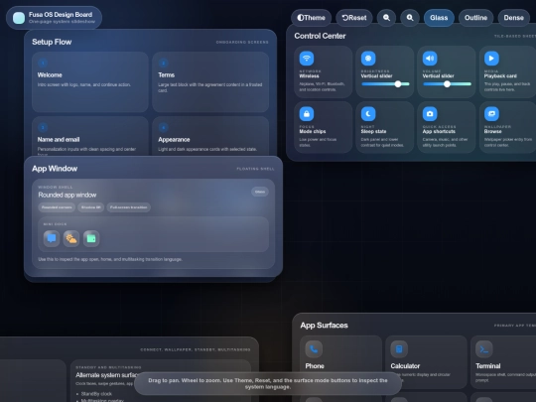Open the green wallet app in Mini Dock

[x=91, y=238]
